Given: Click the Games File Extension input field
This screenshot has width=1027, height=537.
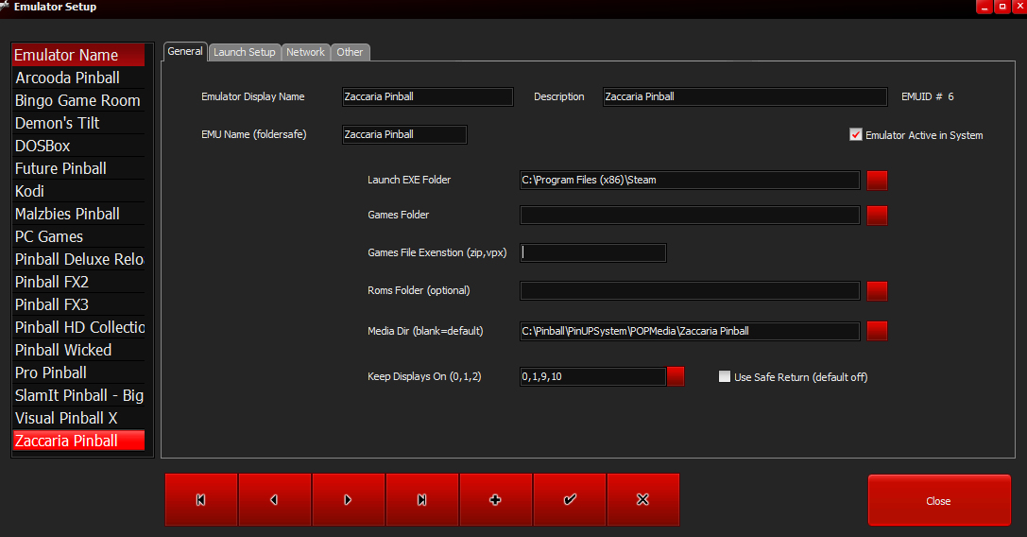Looking at the screenshot, I should tap(593, 252).
